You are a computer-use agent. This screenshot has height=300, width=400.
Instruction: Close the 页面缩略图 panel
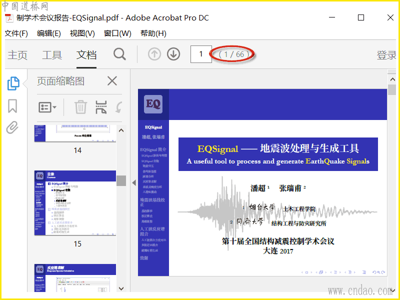tap(112, 81)
